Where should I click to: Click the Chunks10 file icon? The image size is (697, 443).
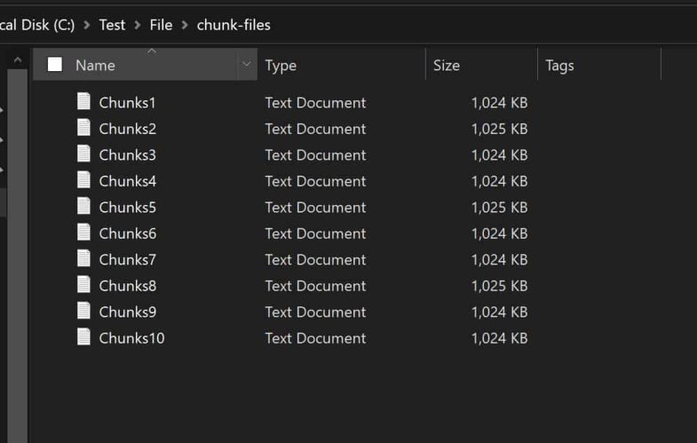pyautogui.click(x=83, y=337)
